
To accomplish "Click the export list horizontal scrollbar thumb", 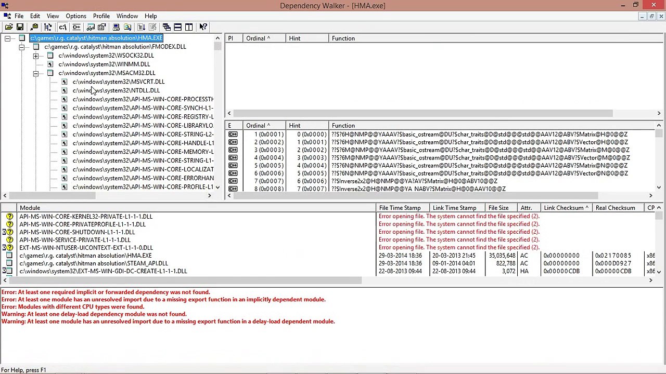I will click(416, 196).
